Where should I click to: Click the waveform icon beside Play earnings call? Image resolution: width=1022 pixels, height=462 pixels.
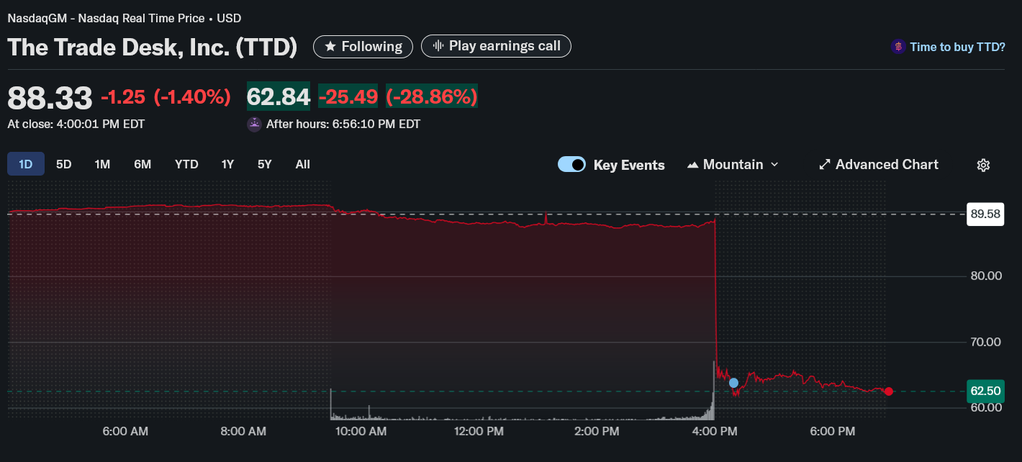point(437,46)
